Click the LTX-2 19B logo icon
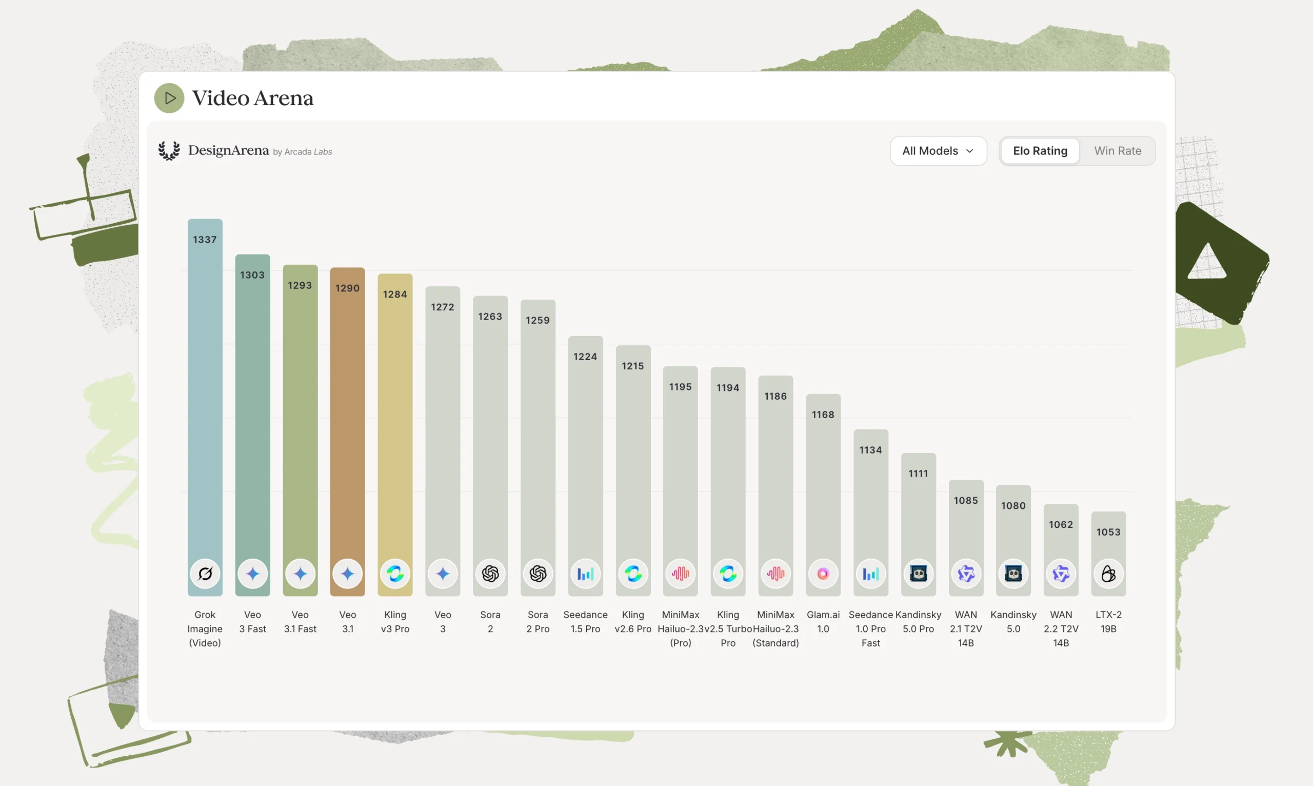Screen dimensions: 1313x786 [x=1108, y=574]
